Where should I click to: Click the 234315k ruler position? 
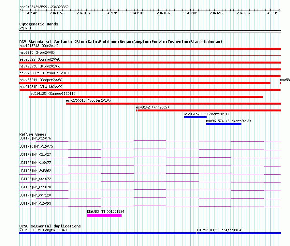57,13
